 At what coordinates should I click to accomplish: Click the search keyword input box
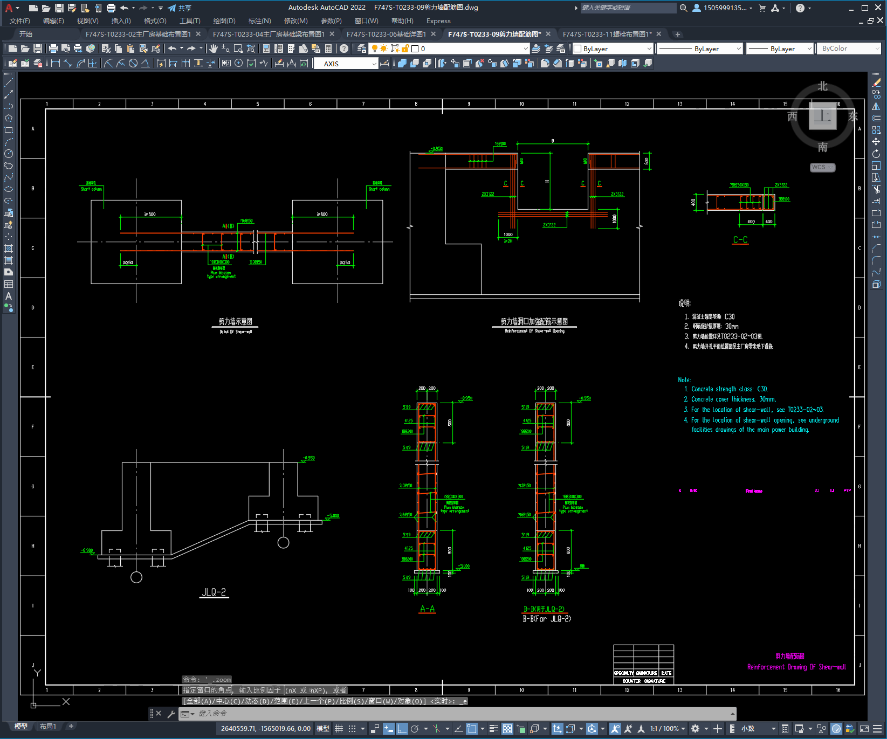click(x=628, y=8)
